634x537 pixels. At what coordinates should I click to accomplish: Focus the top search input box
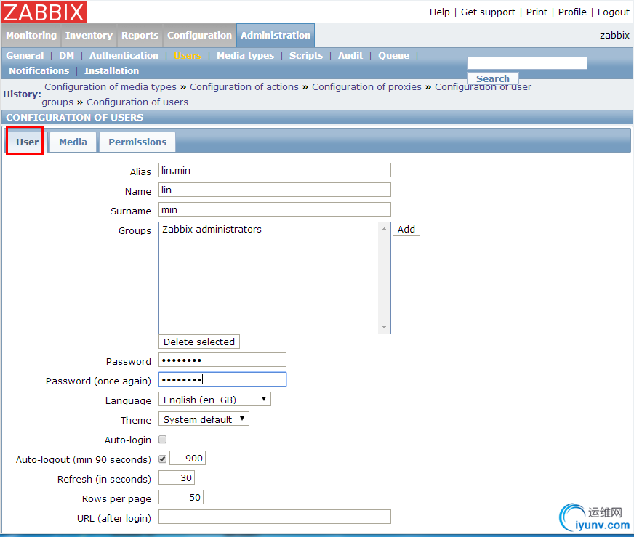pos(527,63)
